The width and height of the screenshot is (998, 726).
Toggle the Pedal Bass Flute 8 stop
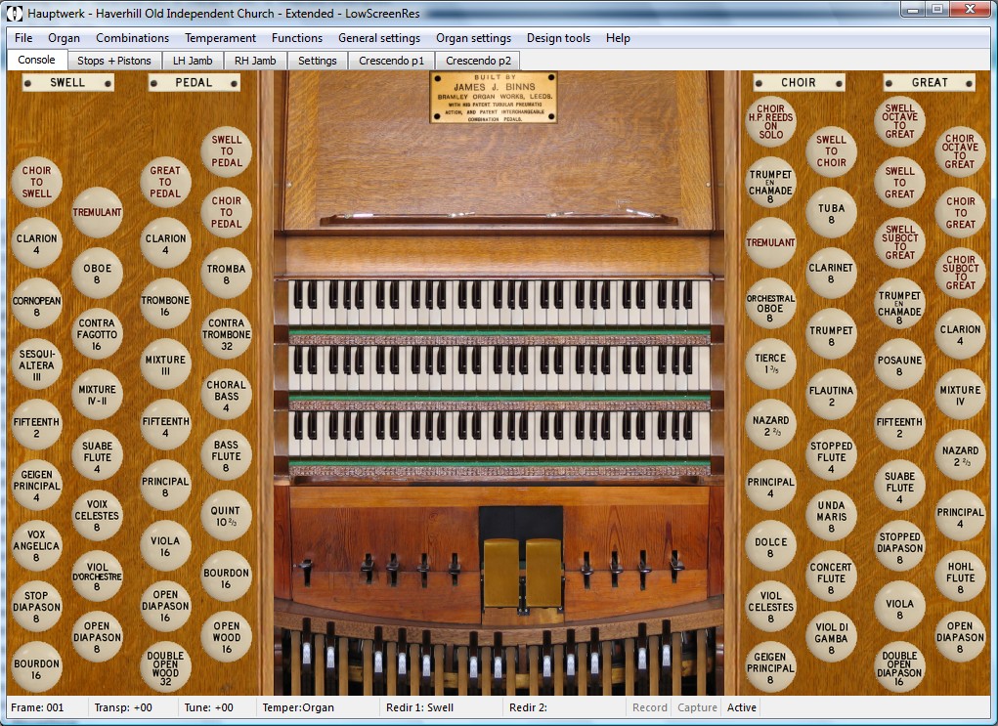click(227, 455)
